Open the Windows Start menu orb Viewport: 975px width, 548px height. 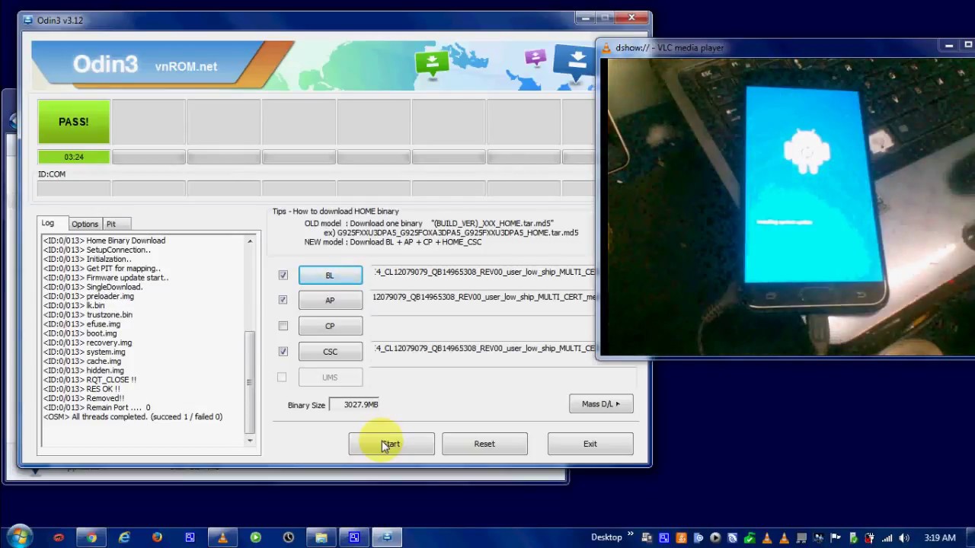[x=19, y=537]
